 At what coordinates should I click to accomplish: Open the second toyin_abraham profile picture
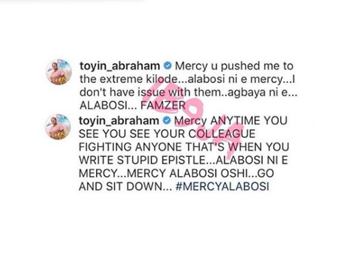[x=58, y=127]
